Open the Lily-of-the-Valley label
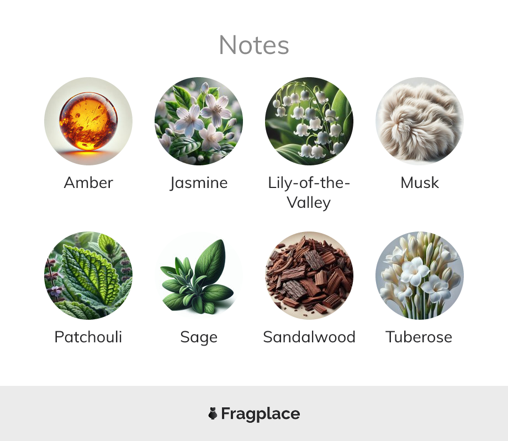 pyautogui.click(x=309, y=193)
